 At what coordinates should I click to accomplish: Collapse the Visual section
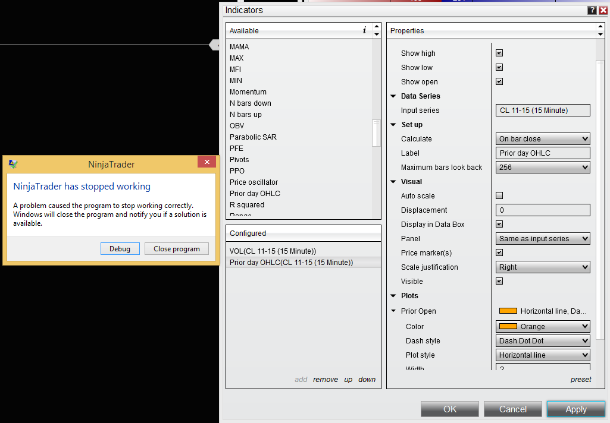pyautogui.click(x=393, y=182)
